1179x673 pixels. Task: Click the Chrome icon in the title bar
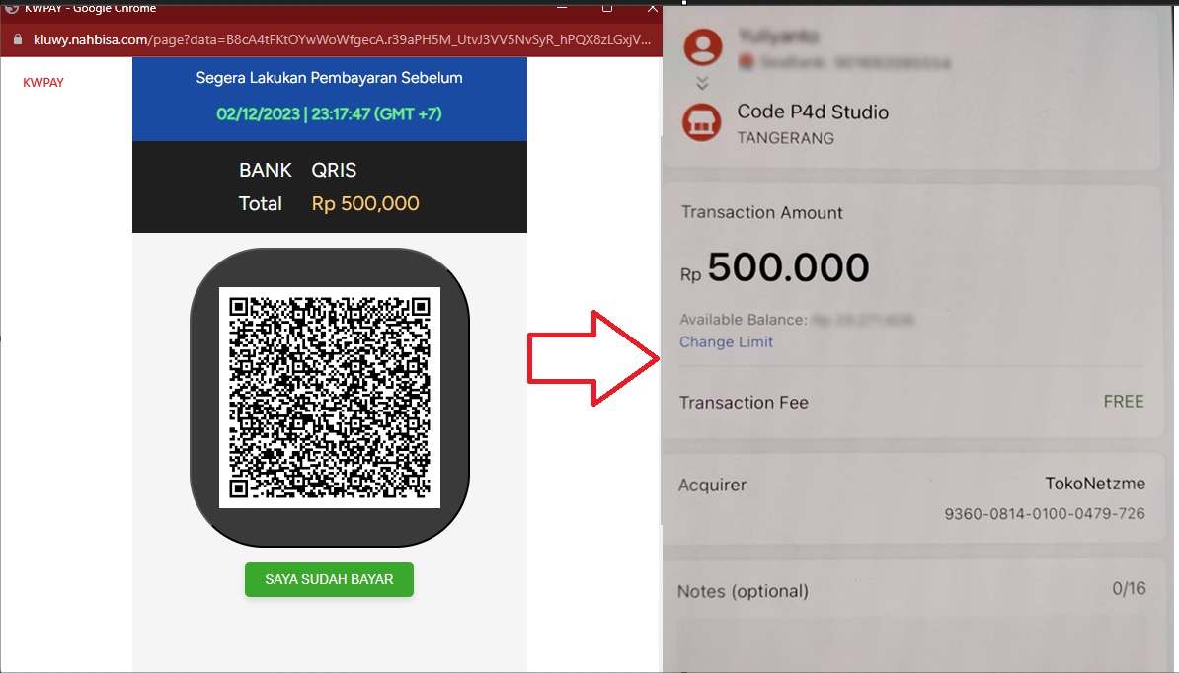click(11, 8)
